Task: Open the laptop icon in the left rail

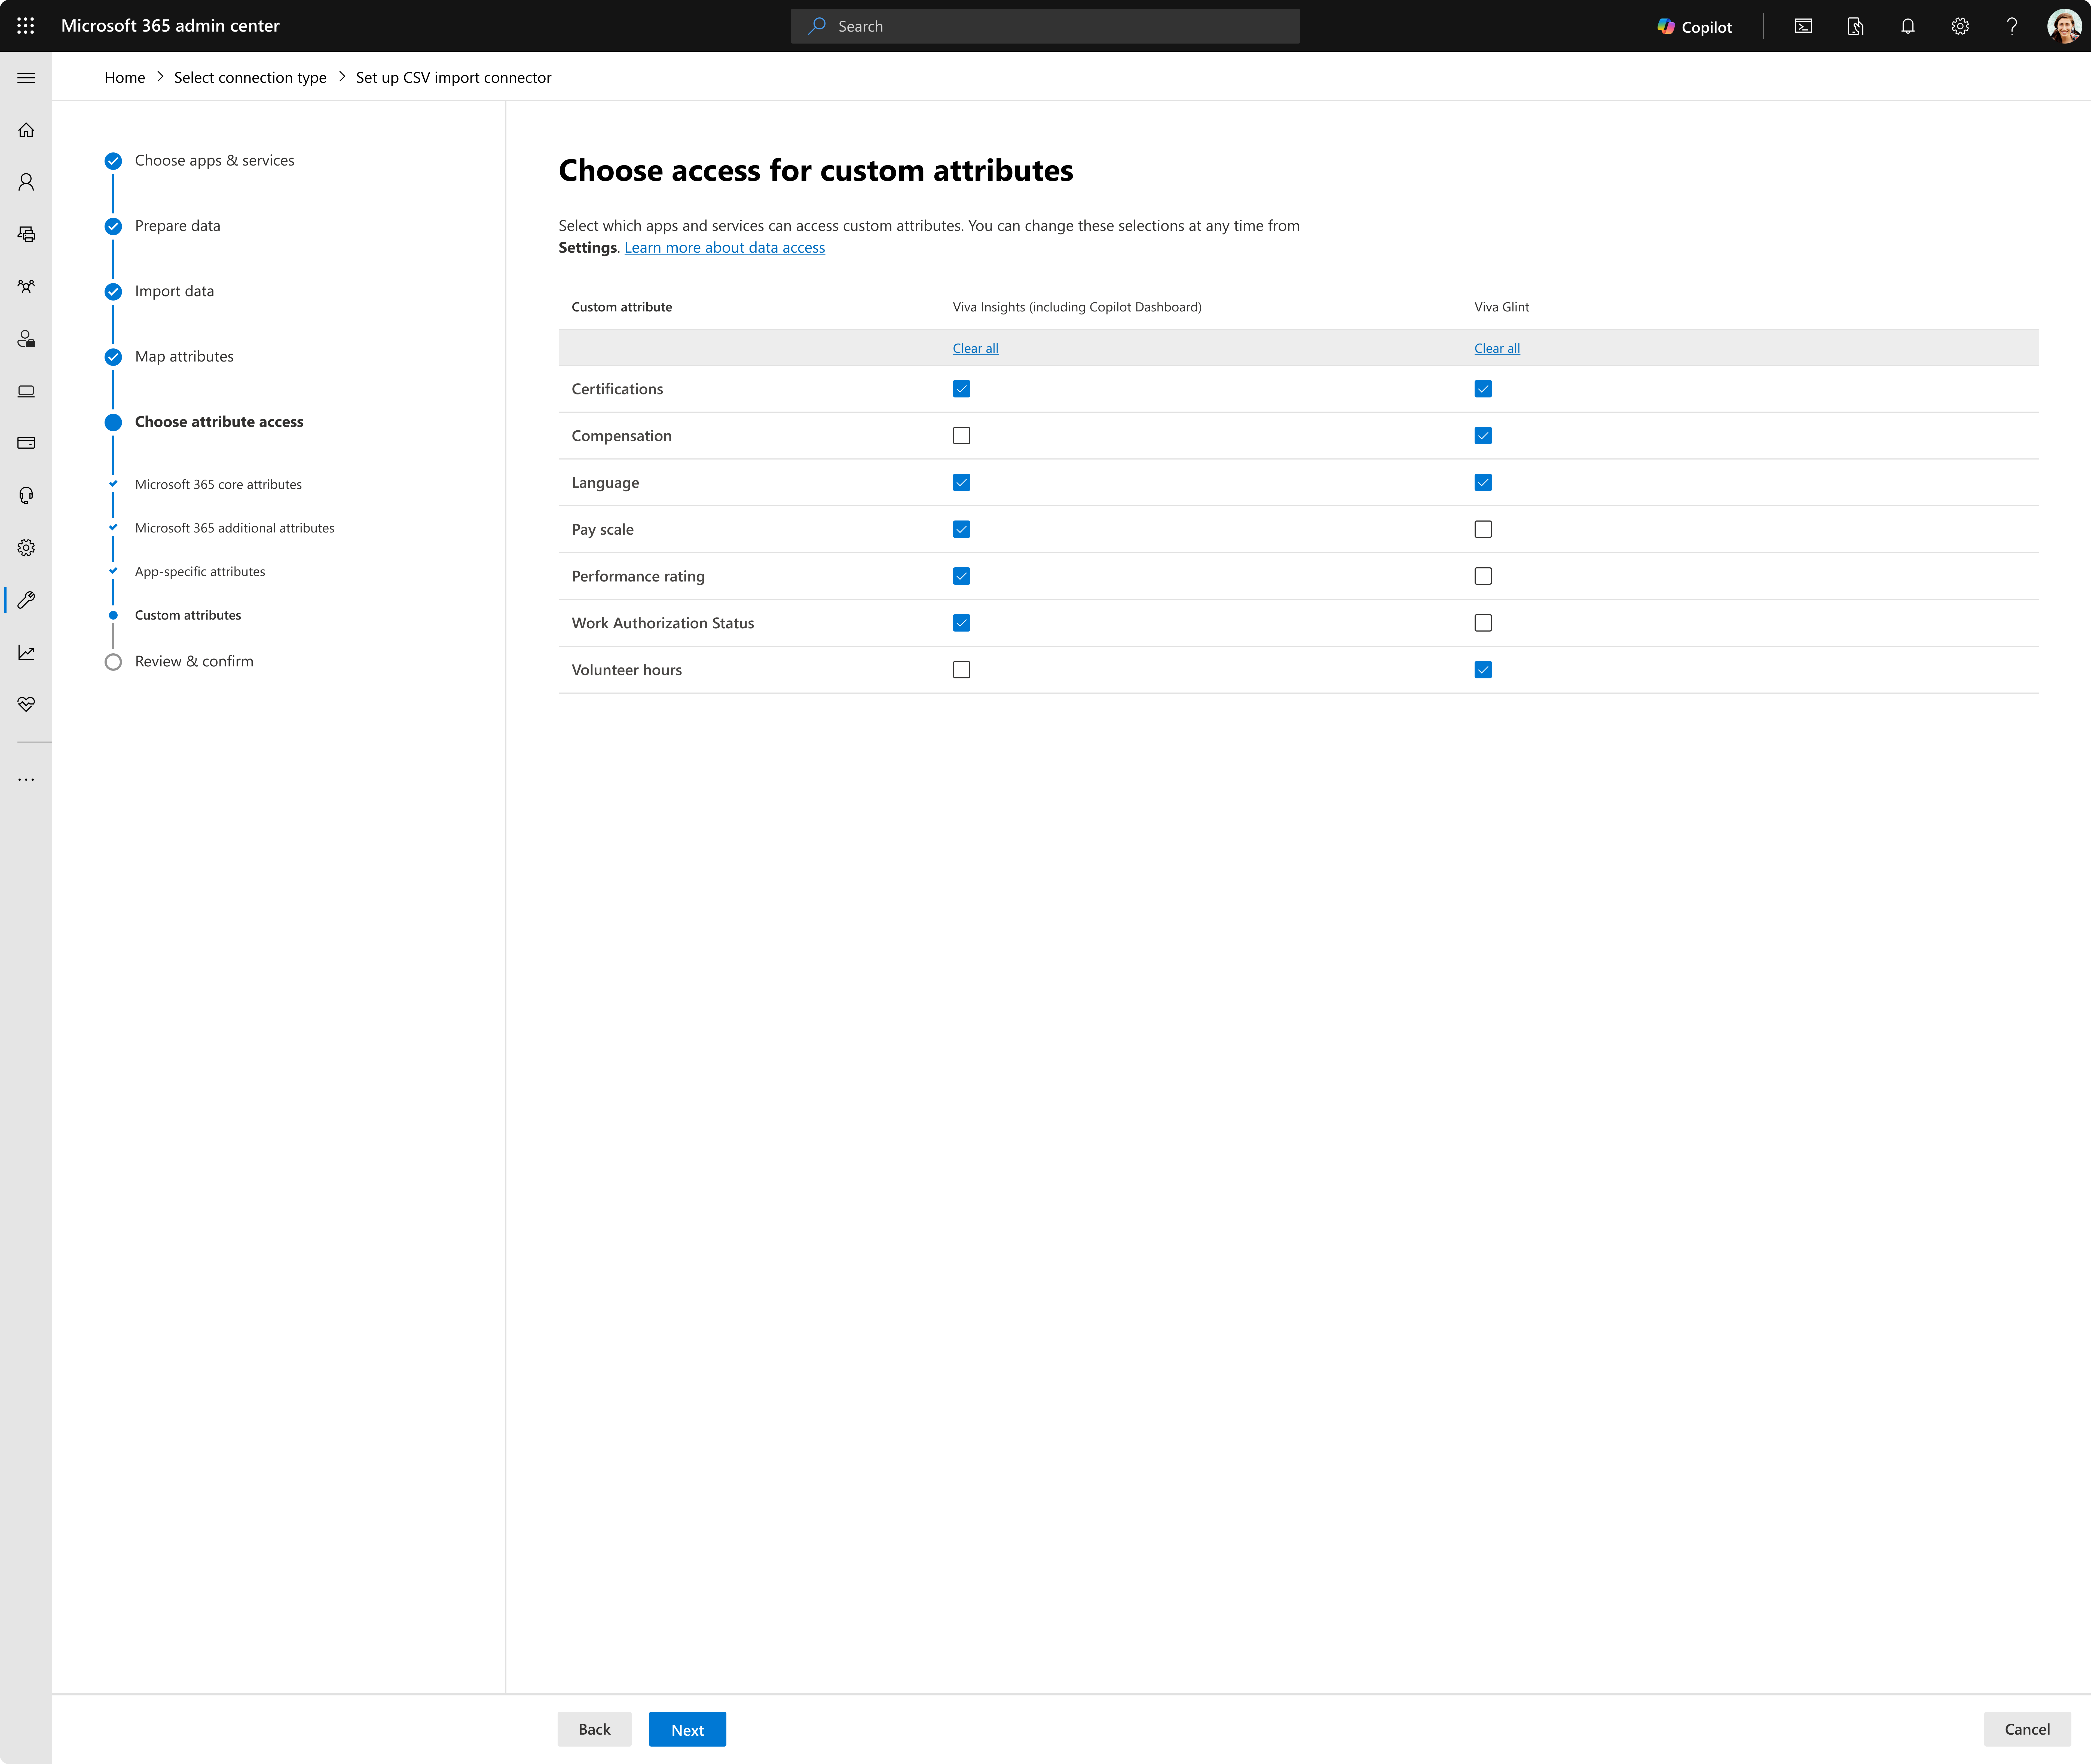Action: tap(26, 391)
